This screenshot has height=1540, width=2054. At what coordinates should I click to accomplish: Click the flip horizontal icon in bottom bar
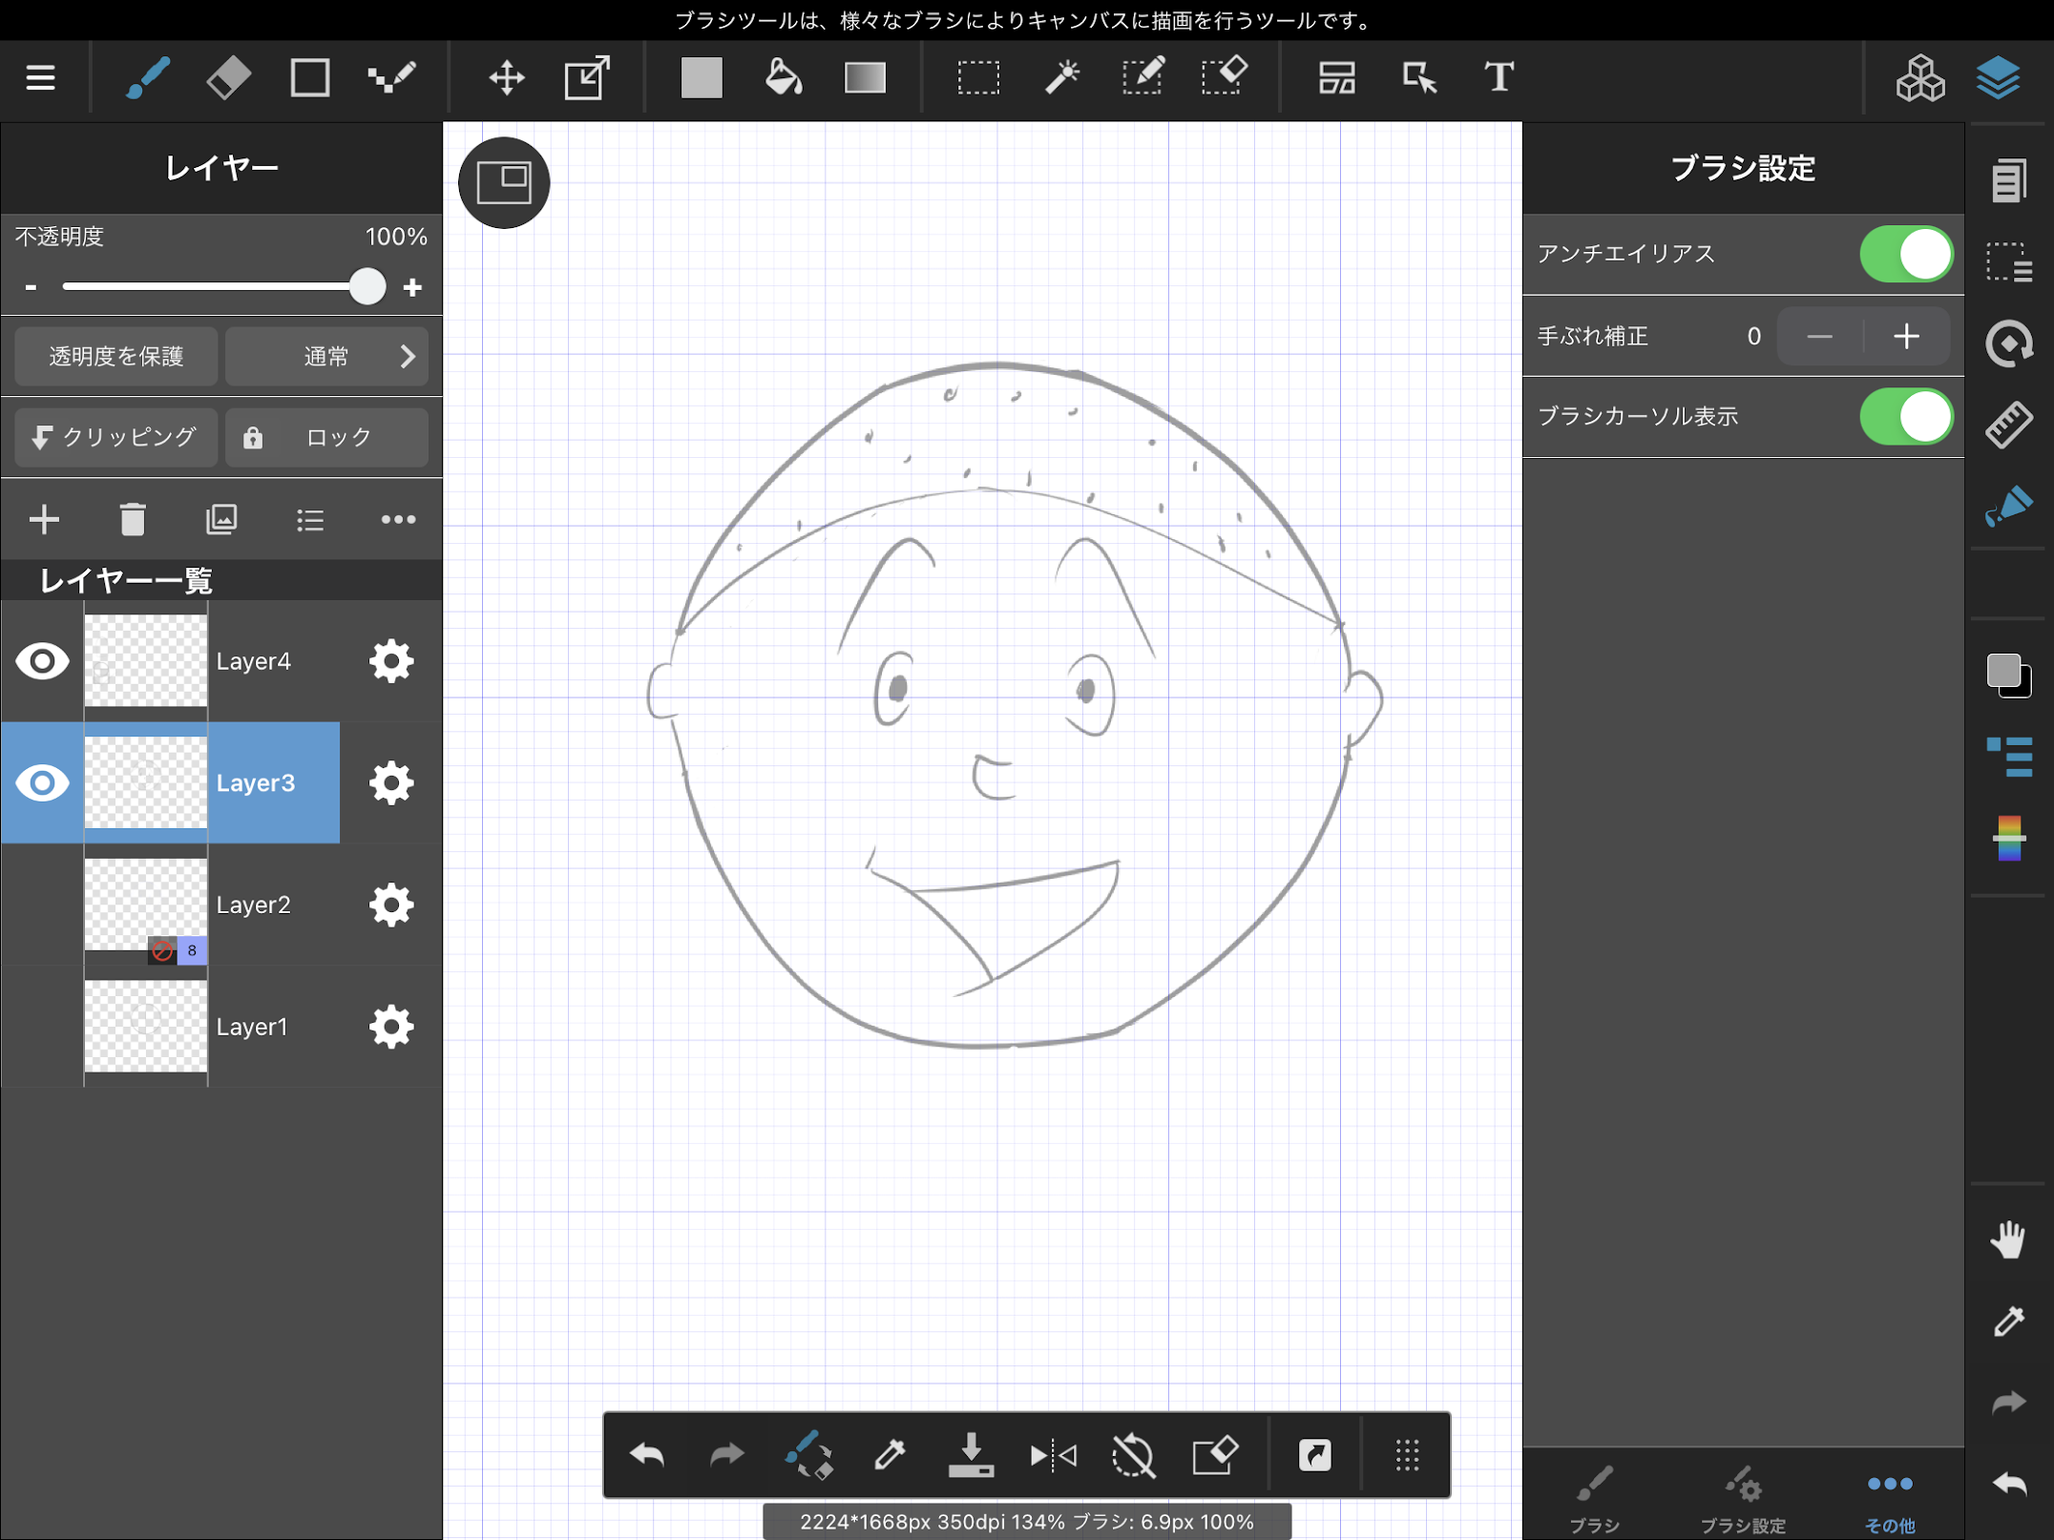pyautogui.click(x=1053, y=1455)
